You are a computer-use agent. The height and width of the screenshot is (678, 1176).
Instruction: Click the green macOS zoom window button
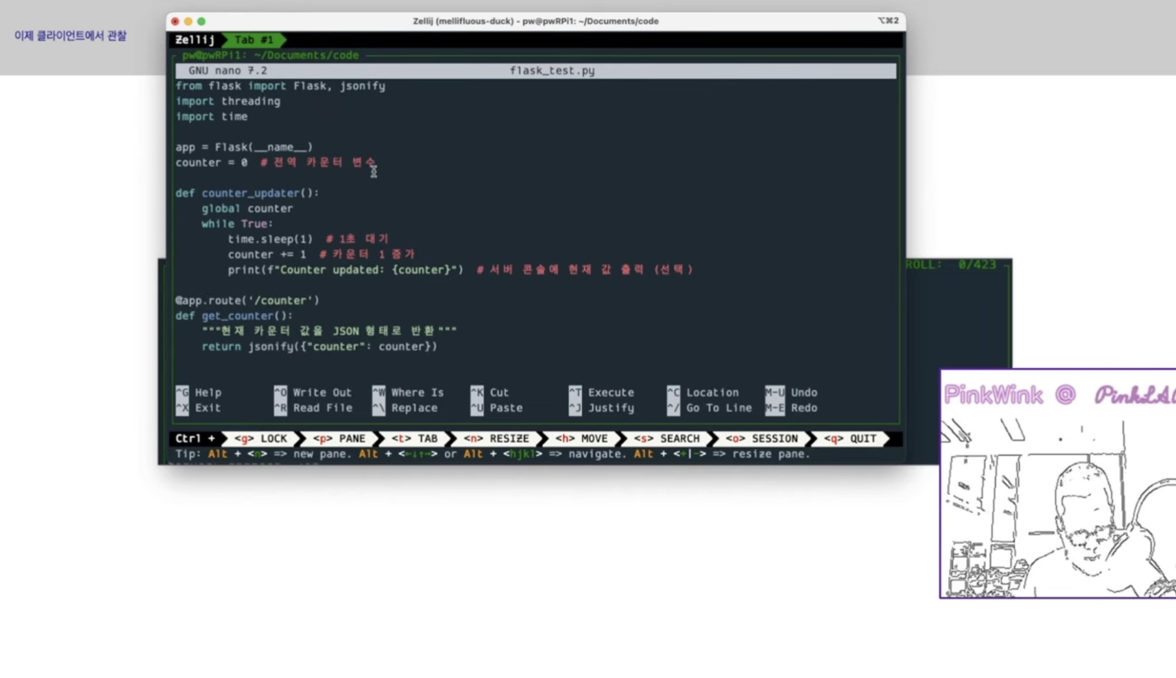[202, 21]
